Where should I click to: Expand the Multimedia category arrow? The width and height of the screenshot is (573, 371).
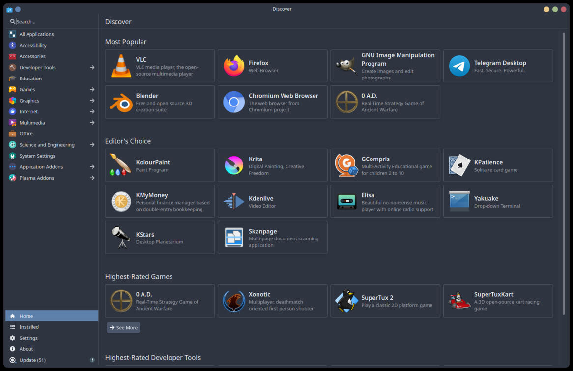[92, 123]
